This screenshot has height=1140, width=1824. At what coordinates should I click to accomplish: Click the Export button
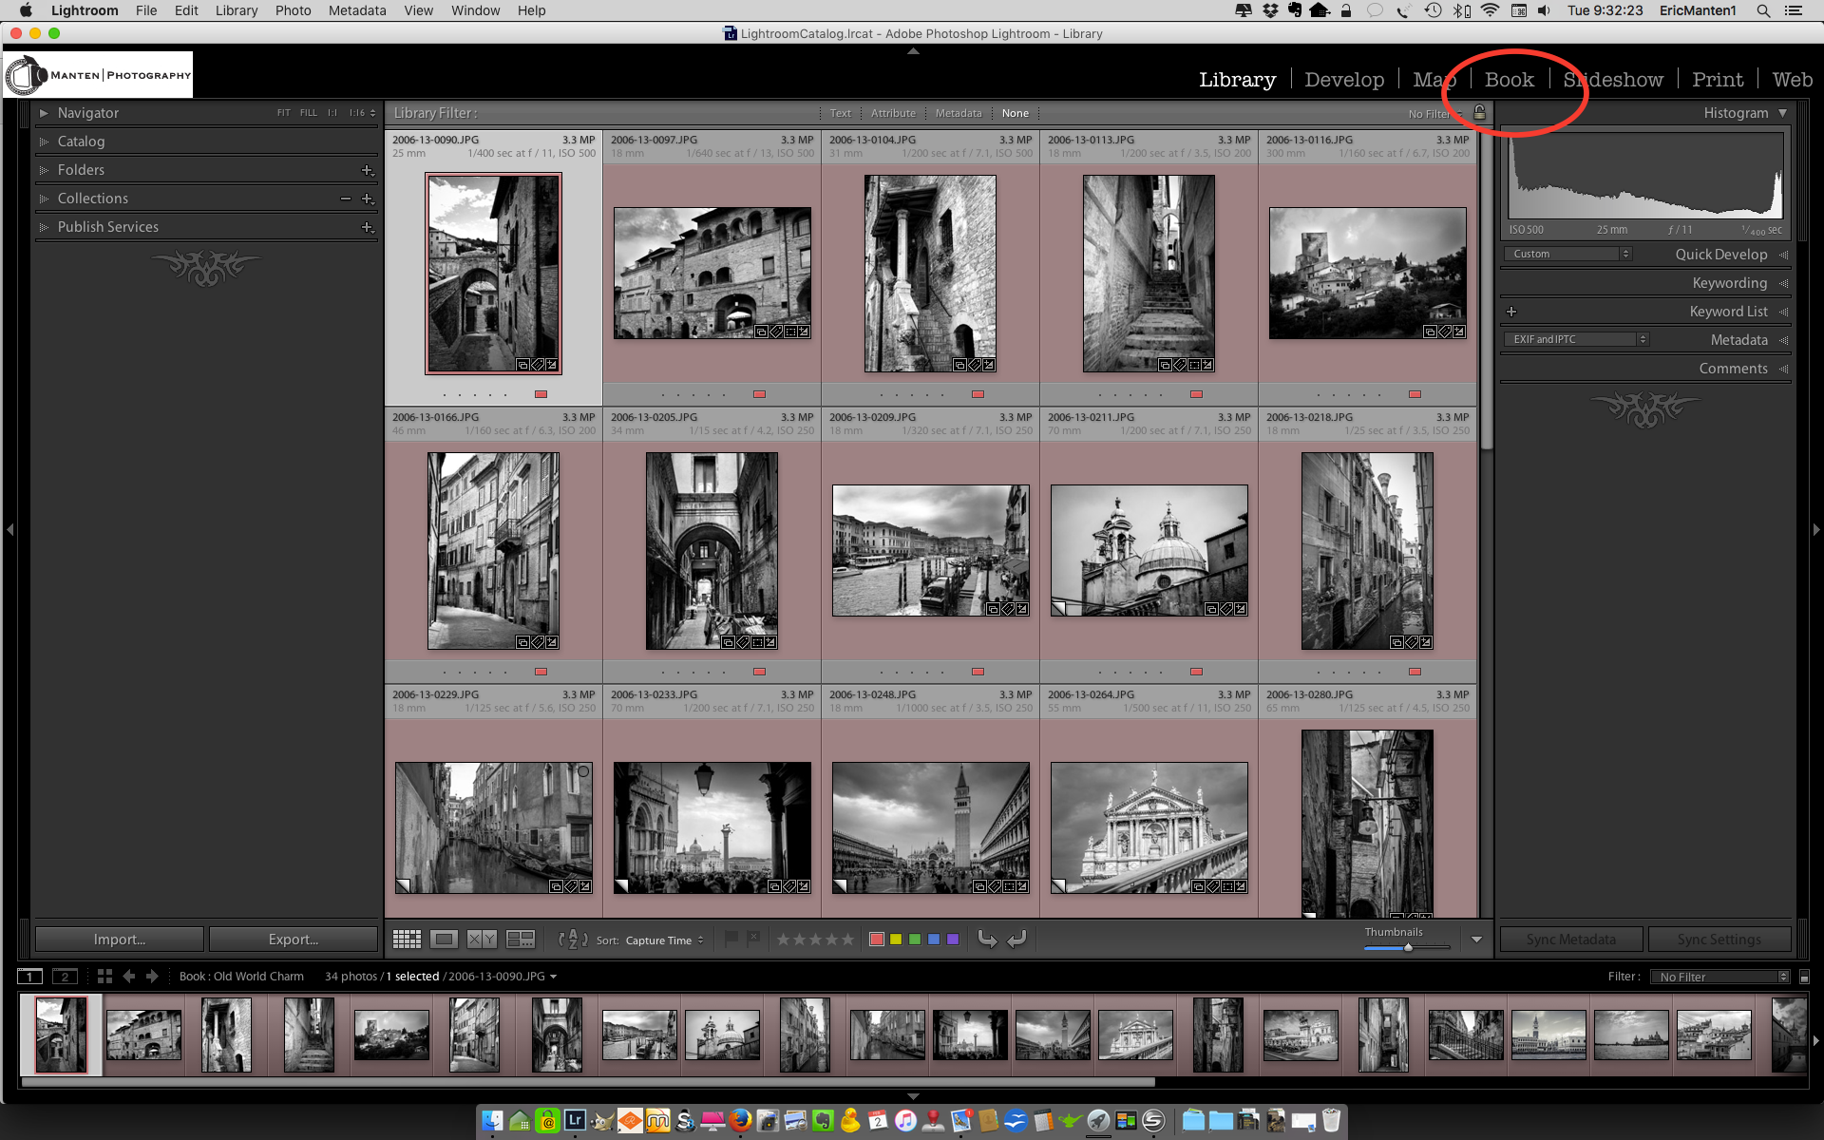[293, 940]
